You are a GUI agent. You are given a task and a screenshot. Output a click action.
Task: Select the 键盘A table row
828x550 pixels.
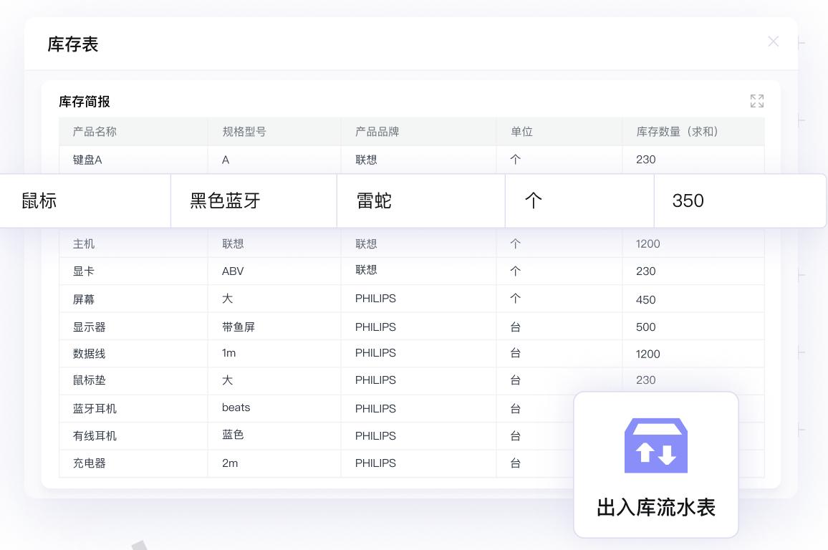287,159
